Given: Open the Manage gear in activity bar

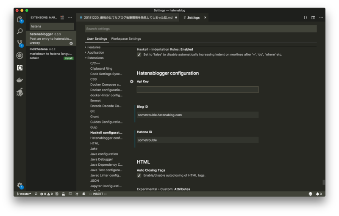Looking at the screenshot, I should 19,186.
